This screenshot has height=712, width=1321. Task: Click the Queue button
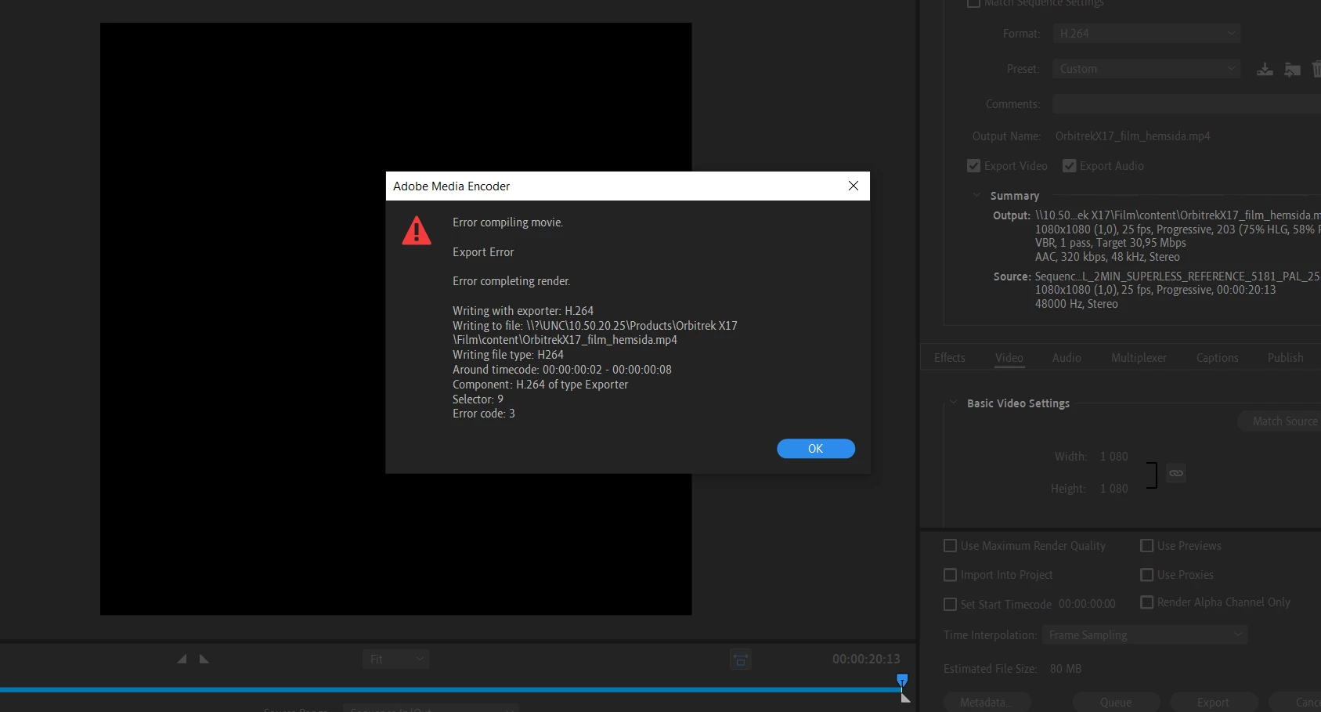click(1116, 703)
